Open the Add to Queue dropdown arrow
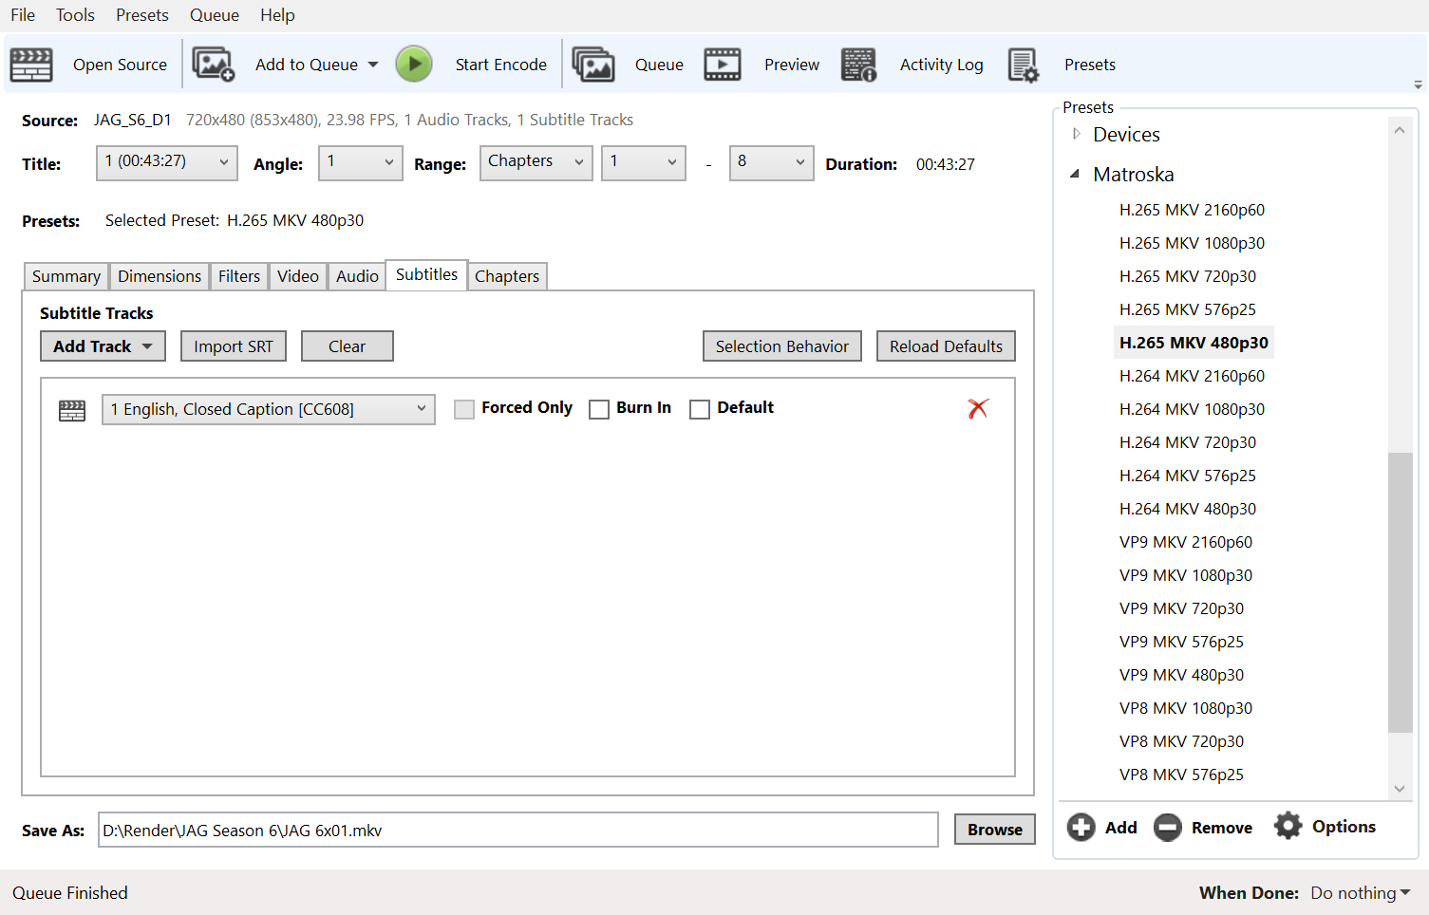The width and height of the screenshot is (1429, 915). [x=373, y=65]
